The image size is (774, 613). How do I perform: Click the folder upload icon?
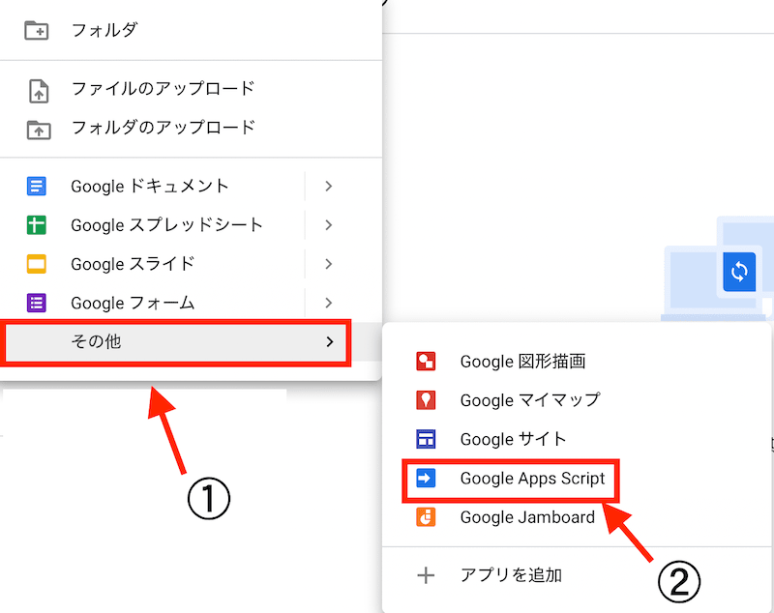[x=38, y=129]
